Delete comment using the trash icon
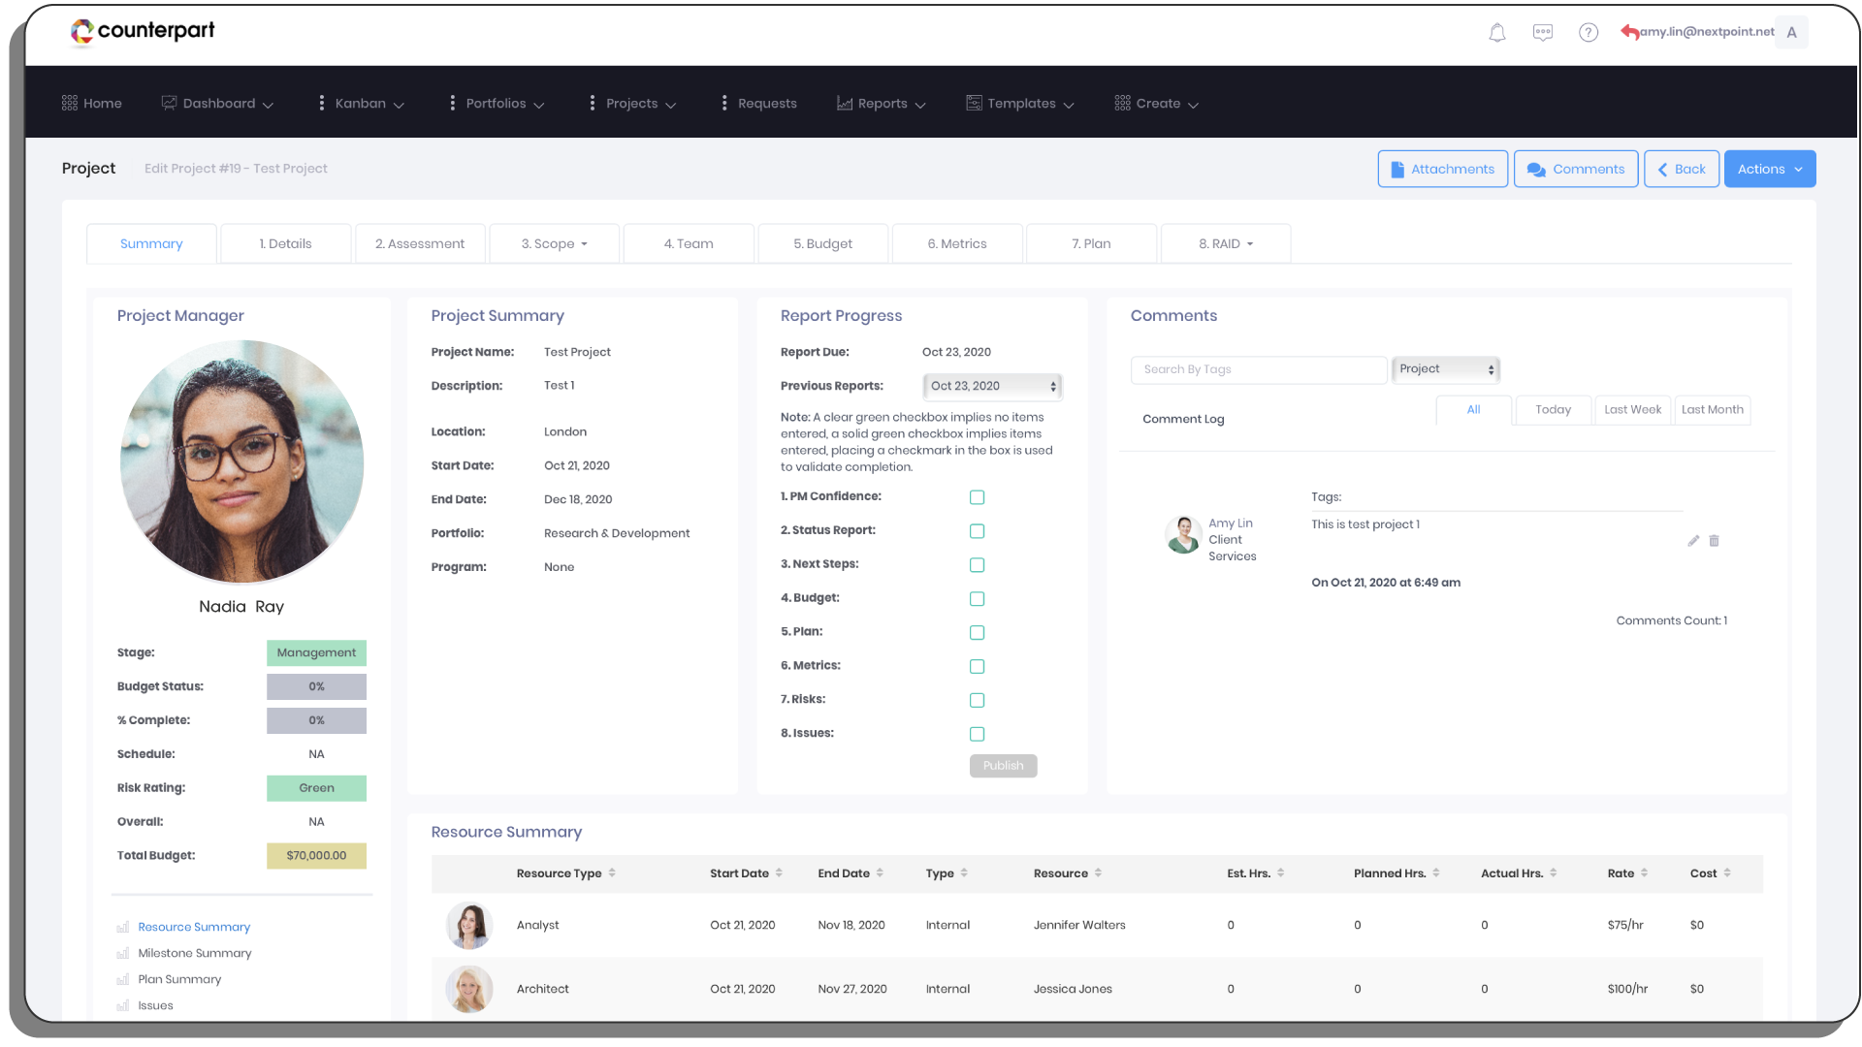1862x1047 pixels. click(1714, 541)
